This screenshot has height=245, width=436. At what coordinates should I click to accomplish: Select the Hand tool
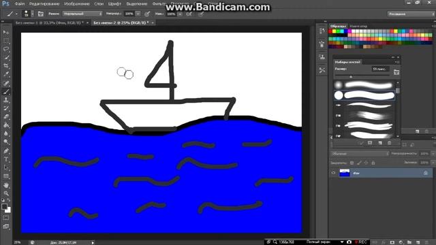click(6, 185)
